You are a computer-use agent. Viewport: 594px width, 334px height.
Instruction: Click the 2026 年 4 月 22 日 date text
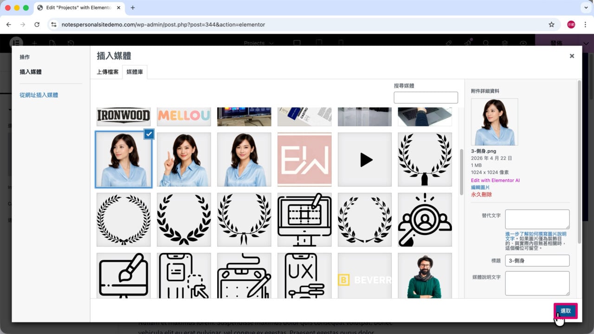491,158
